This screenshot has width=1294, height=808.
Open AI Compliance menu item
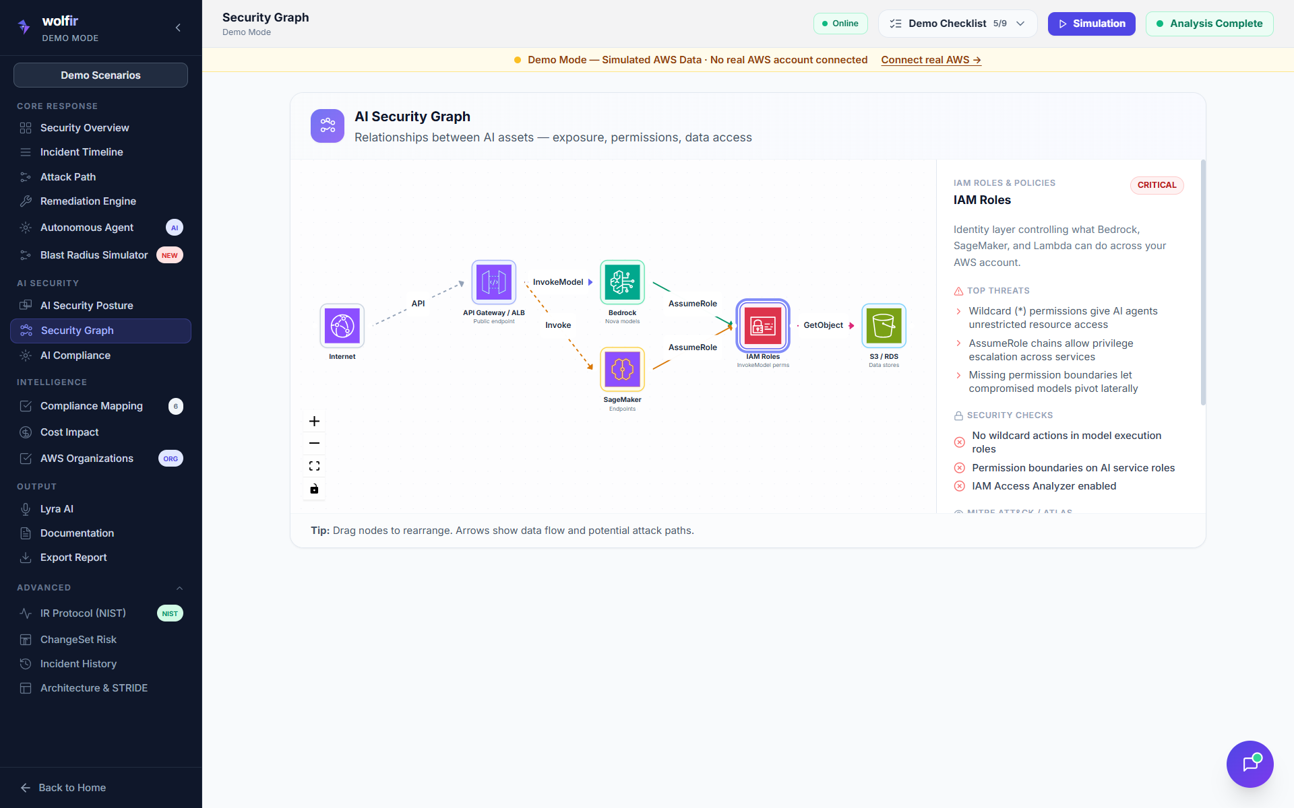click(75, 356)
